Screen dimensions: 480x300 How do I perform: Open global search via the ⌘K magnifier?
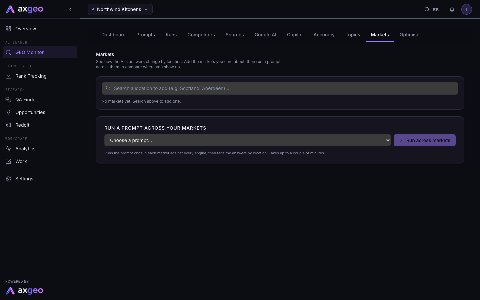[427, 9]
